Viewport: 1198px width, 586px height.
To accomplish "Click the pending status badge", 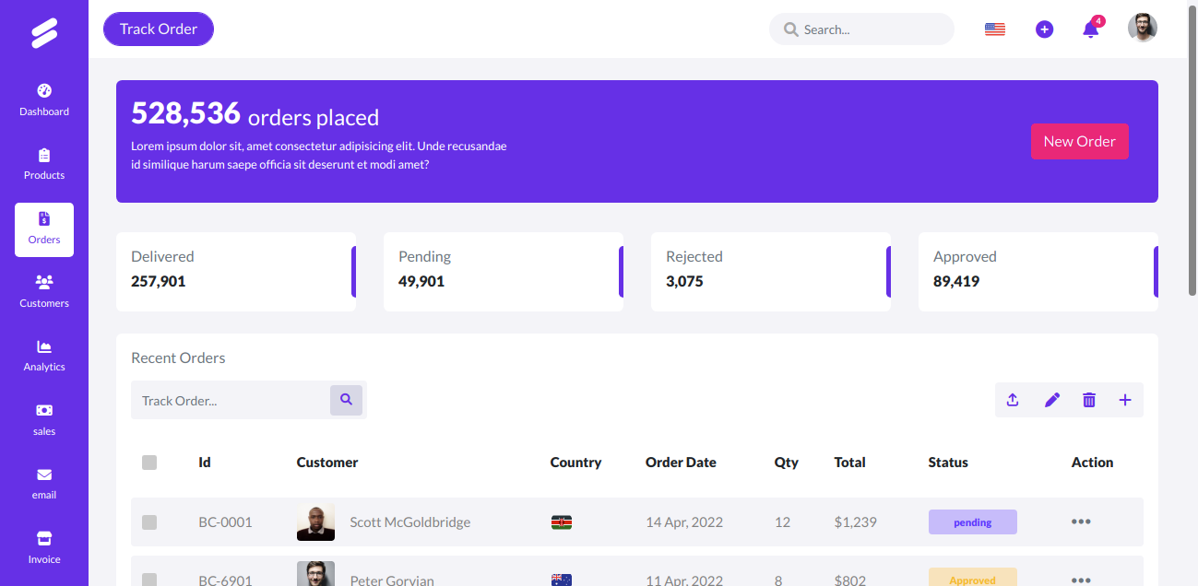I will tap(973, 522).
